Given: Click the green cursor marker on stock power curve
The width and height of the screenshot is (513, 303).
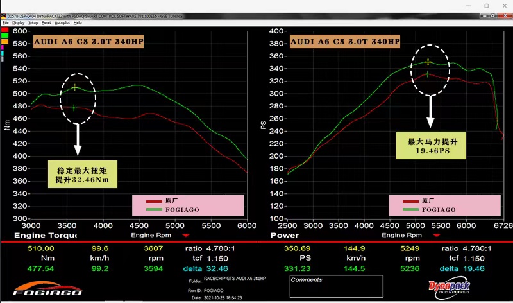Looking at the screenshot, I should [427, 74].
